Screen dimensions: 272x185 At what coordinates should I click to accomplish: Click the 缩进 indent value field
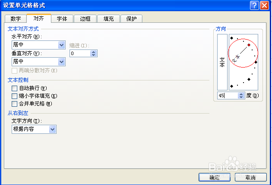[x=80, y=53]
